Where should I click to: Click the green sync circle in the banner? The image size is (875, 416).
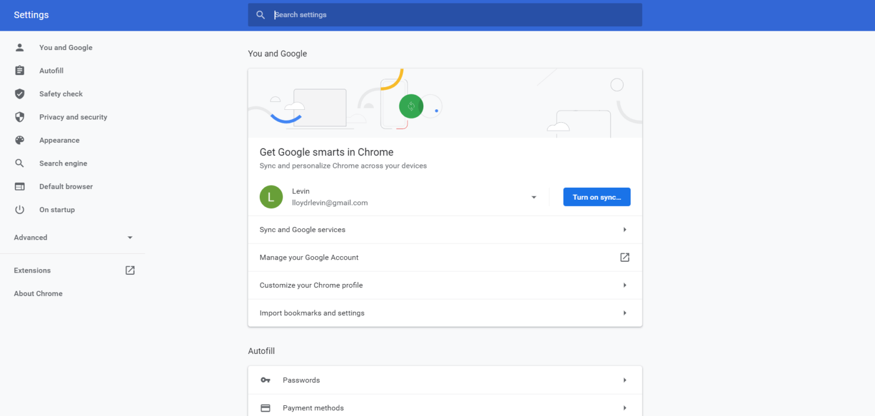pos(411,106)
